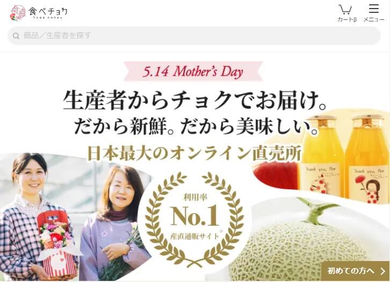
Task: Click the Tabe Choku logo
Action: click(x=39, y=12)
